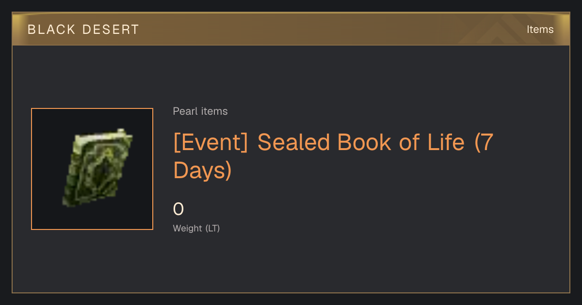582x305 pixels.
Task: Click the BLACK DESERT logo text
Action: [83, 30]
